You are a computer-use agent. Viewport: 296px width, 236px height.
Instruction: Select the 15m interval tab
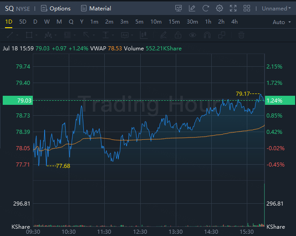[174, 22]
